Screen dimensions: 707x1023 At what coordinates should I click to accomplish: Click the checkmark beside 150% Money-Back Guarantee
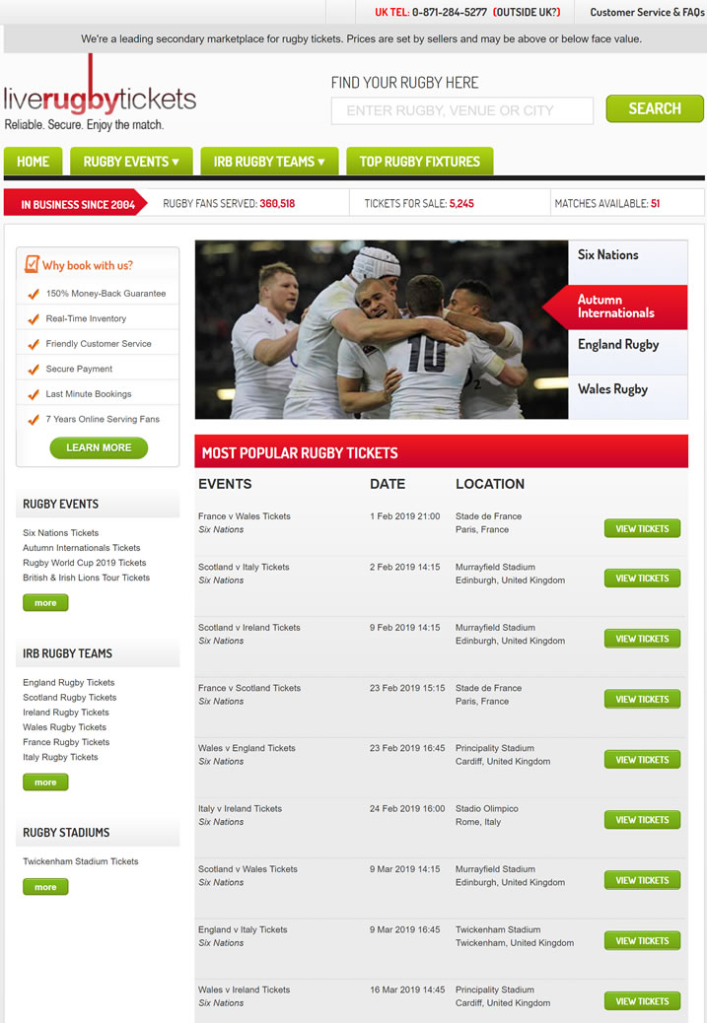click(x=34, y=295)
